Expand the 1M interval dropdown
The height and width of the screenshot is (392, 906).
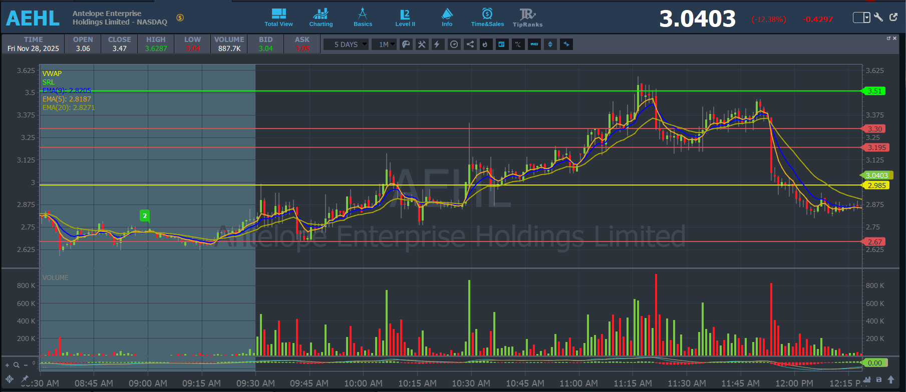[x=384, y=44]
